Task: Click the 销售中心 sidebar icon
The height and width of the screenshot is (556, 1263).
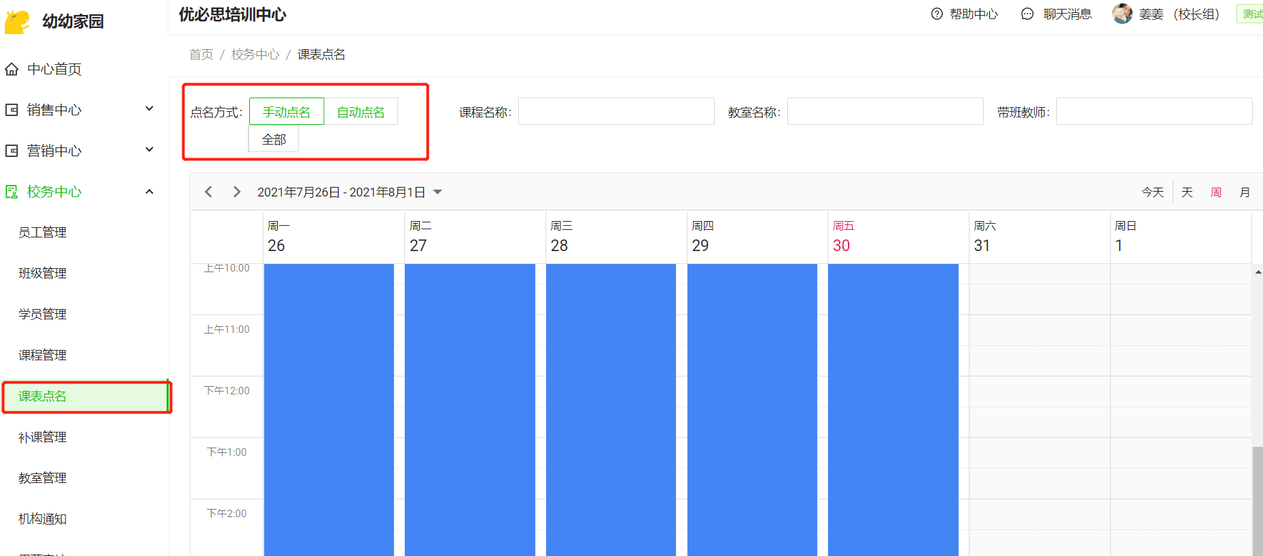Action: click(x=12, y=110)
